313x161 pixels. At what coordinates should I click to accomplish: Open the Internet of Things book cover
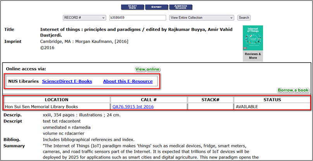pos(252,38)
